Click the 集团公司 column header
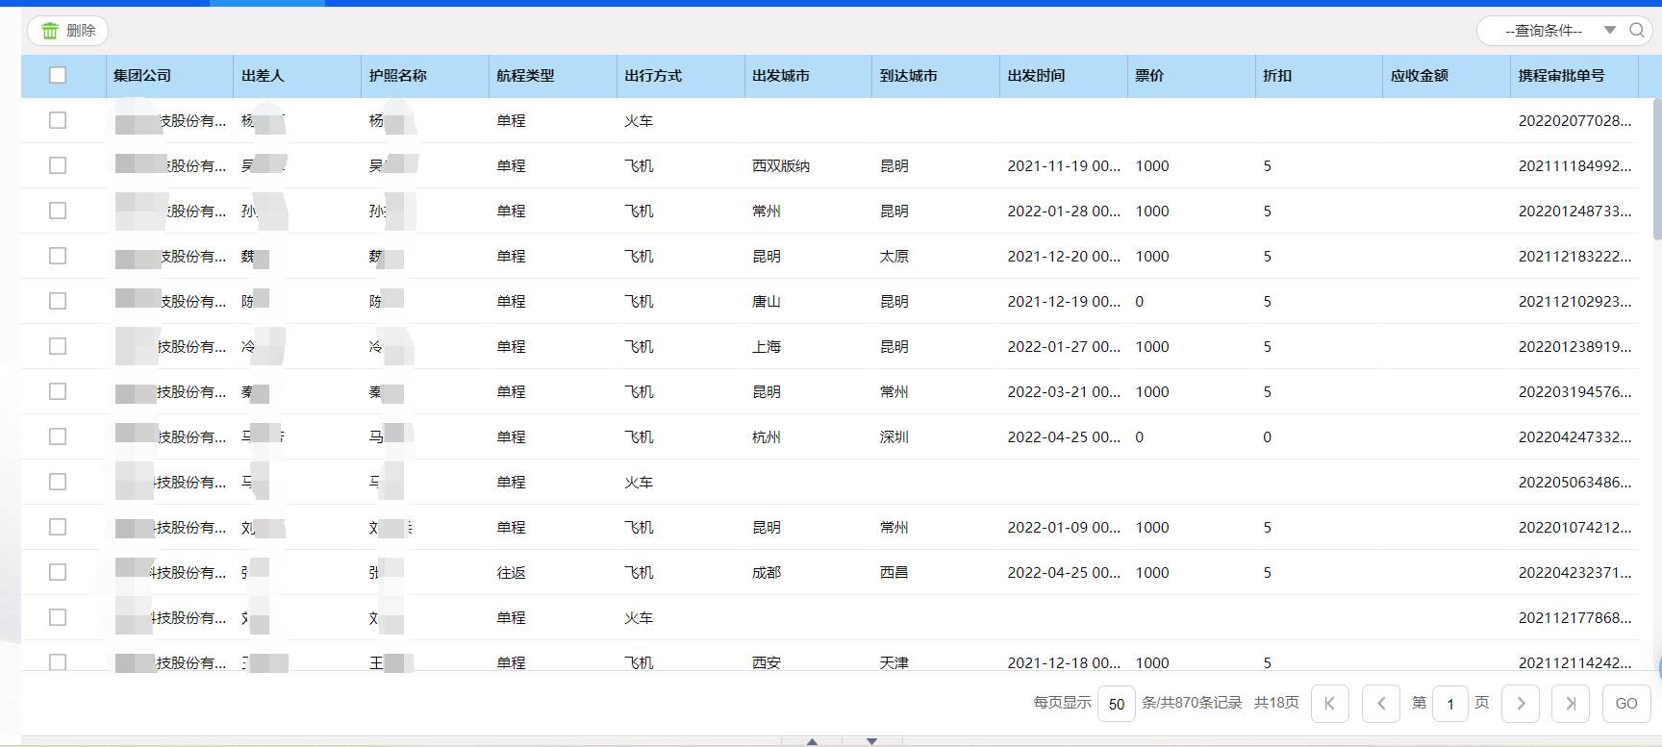The width and height of the screenshot is (1662, 747). pyautogui.click(x=142, y=76)
